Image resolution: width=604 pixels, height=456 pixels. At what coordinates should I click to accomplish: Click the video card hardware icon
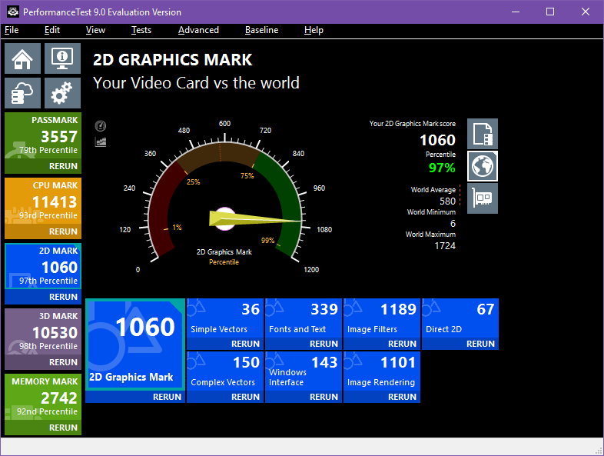(483, 198)
